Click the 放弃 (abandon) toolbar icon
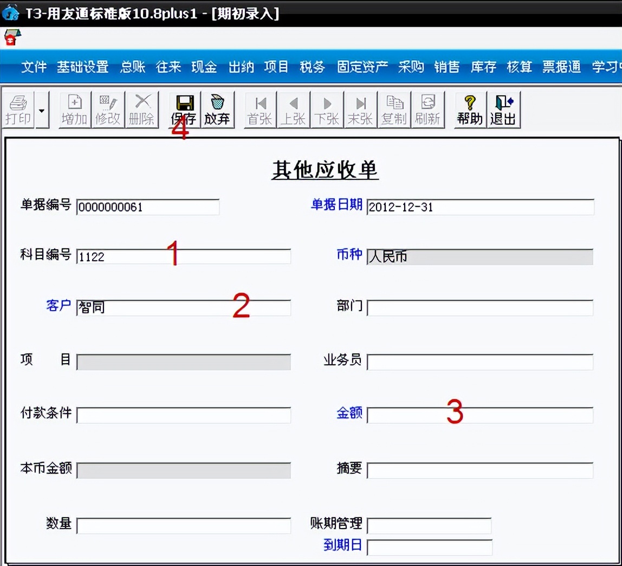This screenshot has height=566, width=622. (218, 108)
